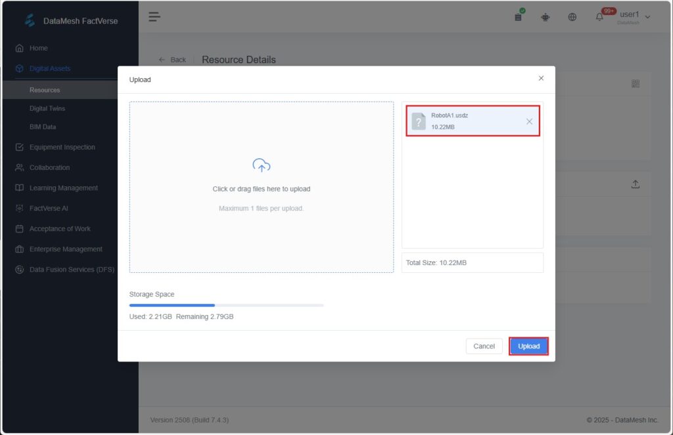Close the Upload dialog
This screenshot has height=435, width=673.
541,78
